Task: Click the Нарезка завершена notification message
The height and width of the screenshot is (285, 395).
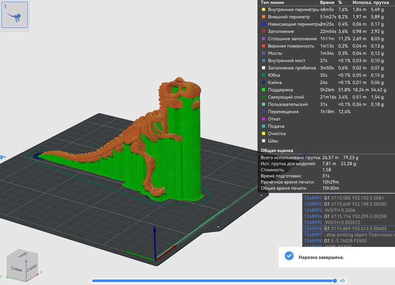Action: point(321,257)
